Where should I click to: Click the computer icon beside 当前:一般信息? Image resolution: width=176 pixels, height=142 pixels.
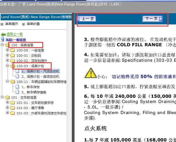click(x=3, y=39)
